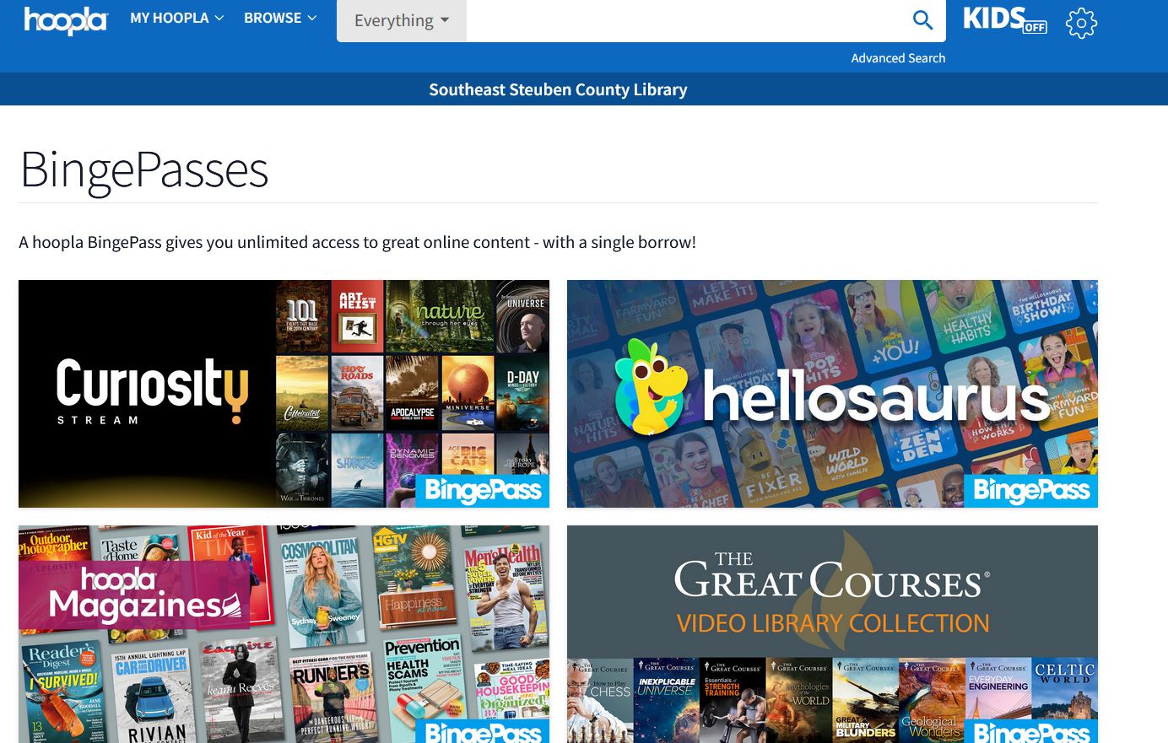This screenshot has width=1168, height=743.
Task: Select the Southeast Steuben County Library banner
Action: click(x=558, y=89)
